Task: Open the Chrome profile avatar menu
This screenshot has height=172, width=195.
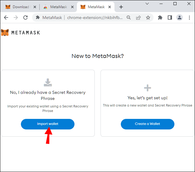Action: coord(180,18)
